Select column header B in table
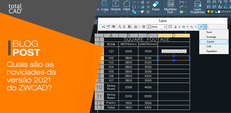 tap(128, 35)
